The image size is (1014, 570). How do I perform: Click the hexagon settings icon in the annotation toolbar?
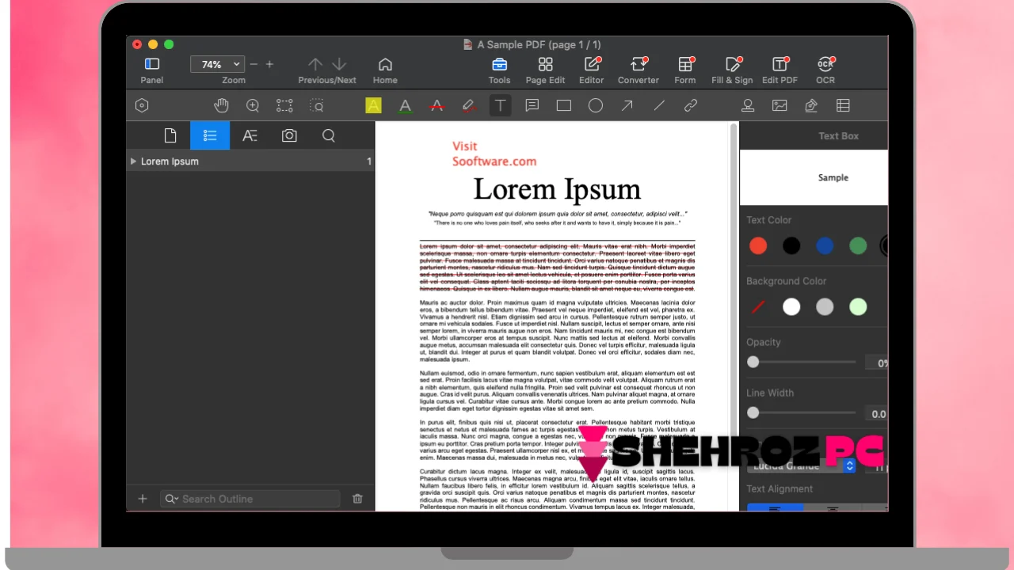coord(142,105)
